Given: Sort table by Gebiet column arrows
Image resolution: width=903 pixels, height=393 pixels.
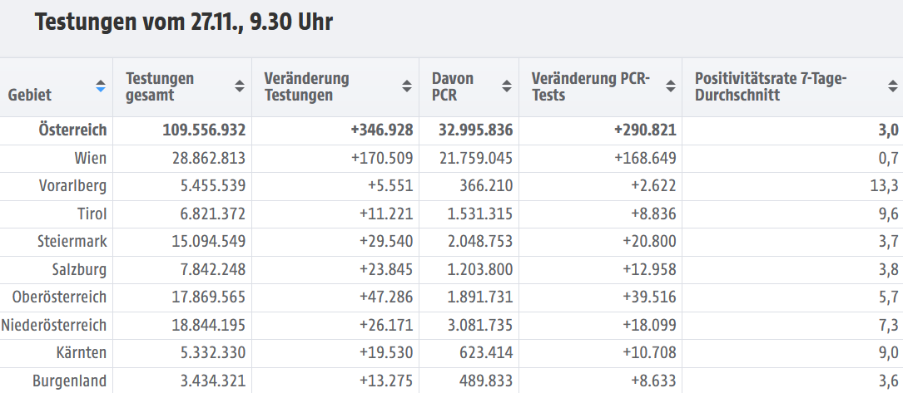Looking at the screenshot, I should pyautogui.click(x=101, y=86).
